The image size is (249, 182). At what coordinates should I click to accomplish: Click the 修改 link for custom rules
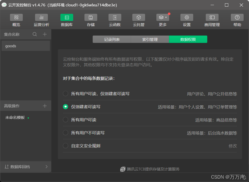[x=233, y=146]
